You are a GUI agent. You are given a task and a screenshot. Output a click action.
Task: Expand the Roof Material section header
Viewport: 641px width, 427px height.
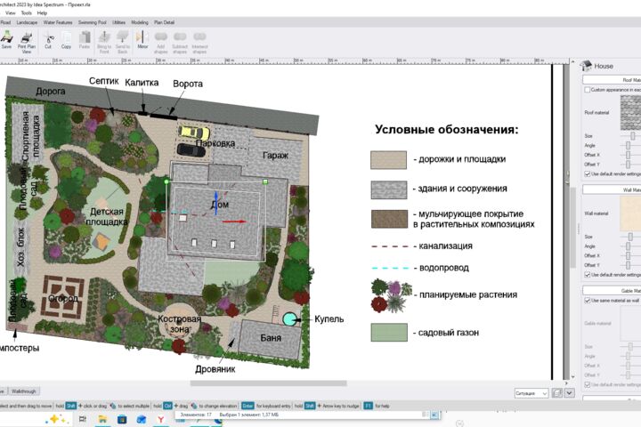612,80
